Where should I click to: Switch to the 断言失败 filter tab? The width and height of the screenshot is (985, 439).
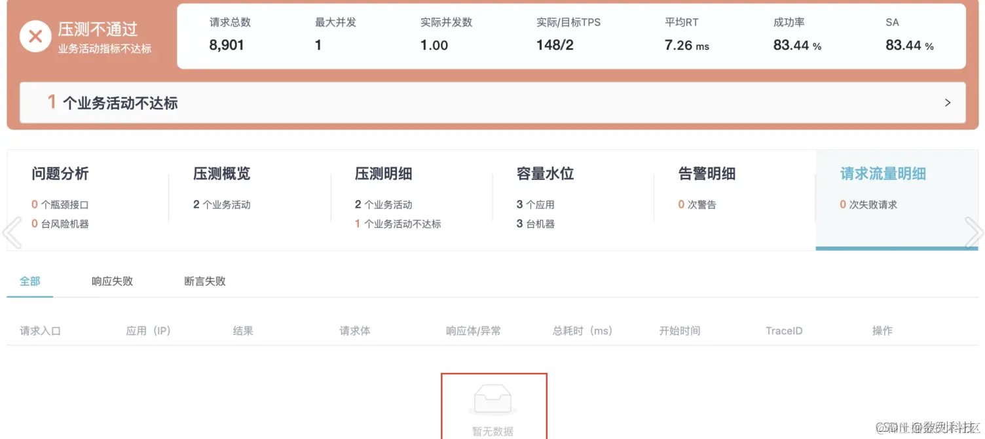(204, 281)
